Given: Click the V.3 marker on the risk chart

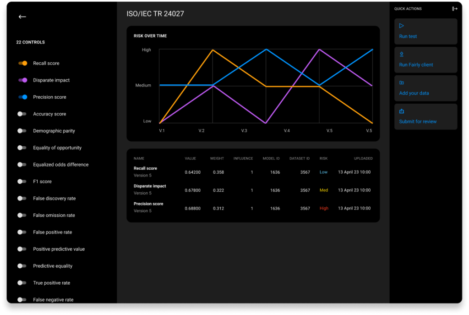Looking at the screenshot, I should pos(244,131).
